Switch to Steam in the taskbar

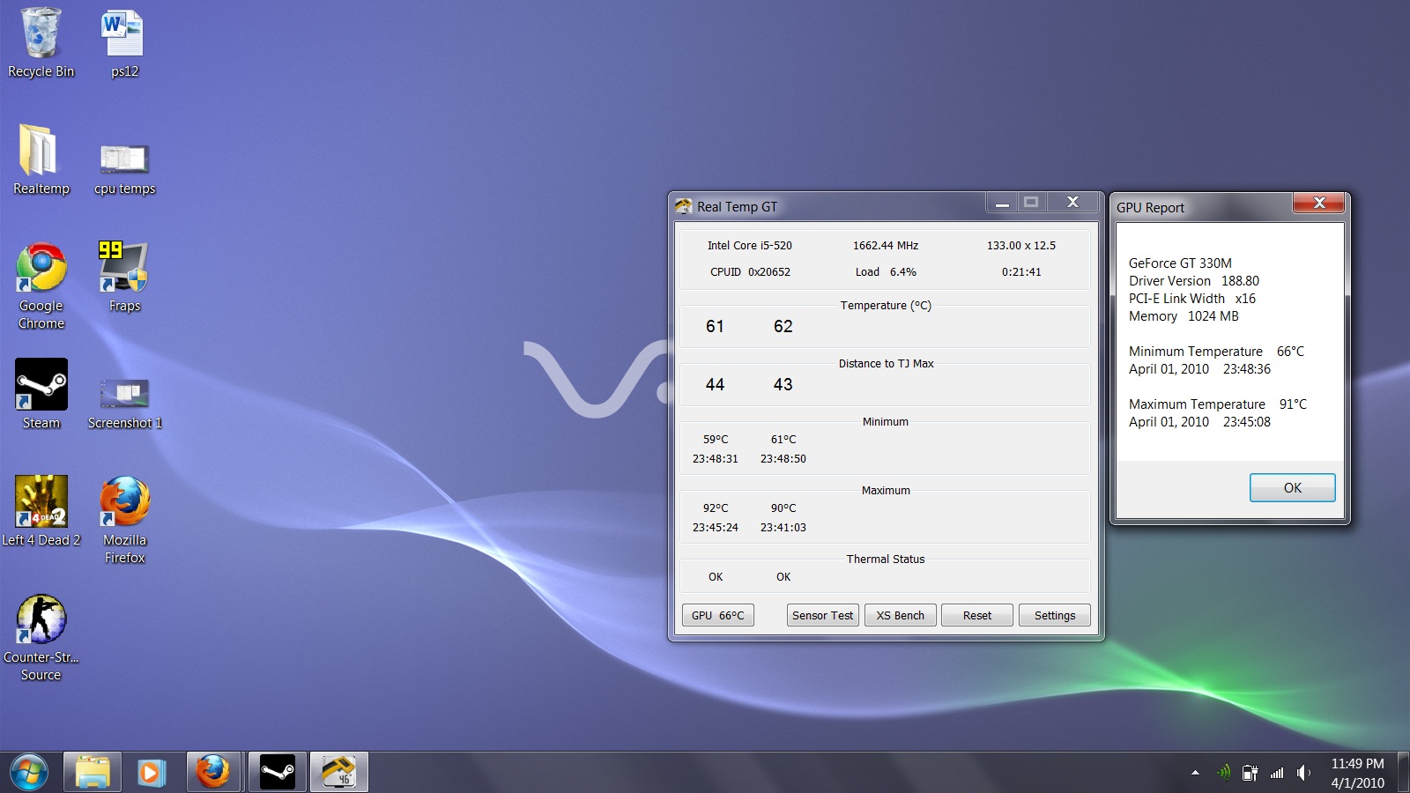click(x=278, y=773)
